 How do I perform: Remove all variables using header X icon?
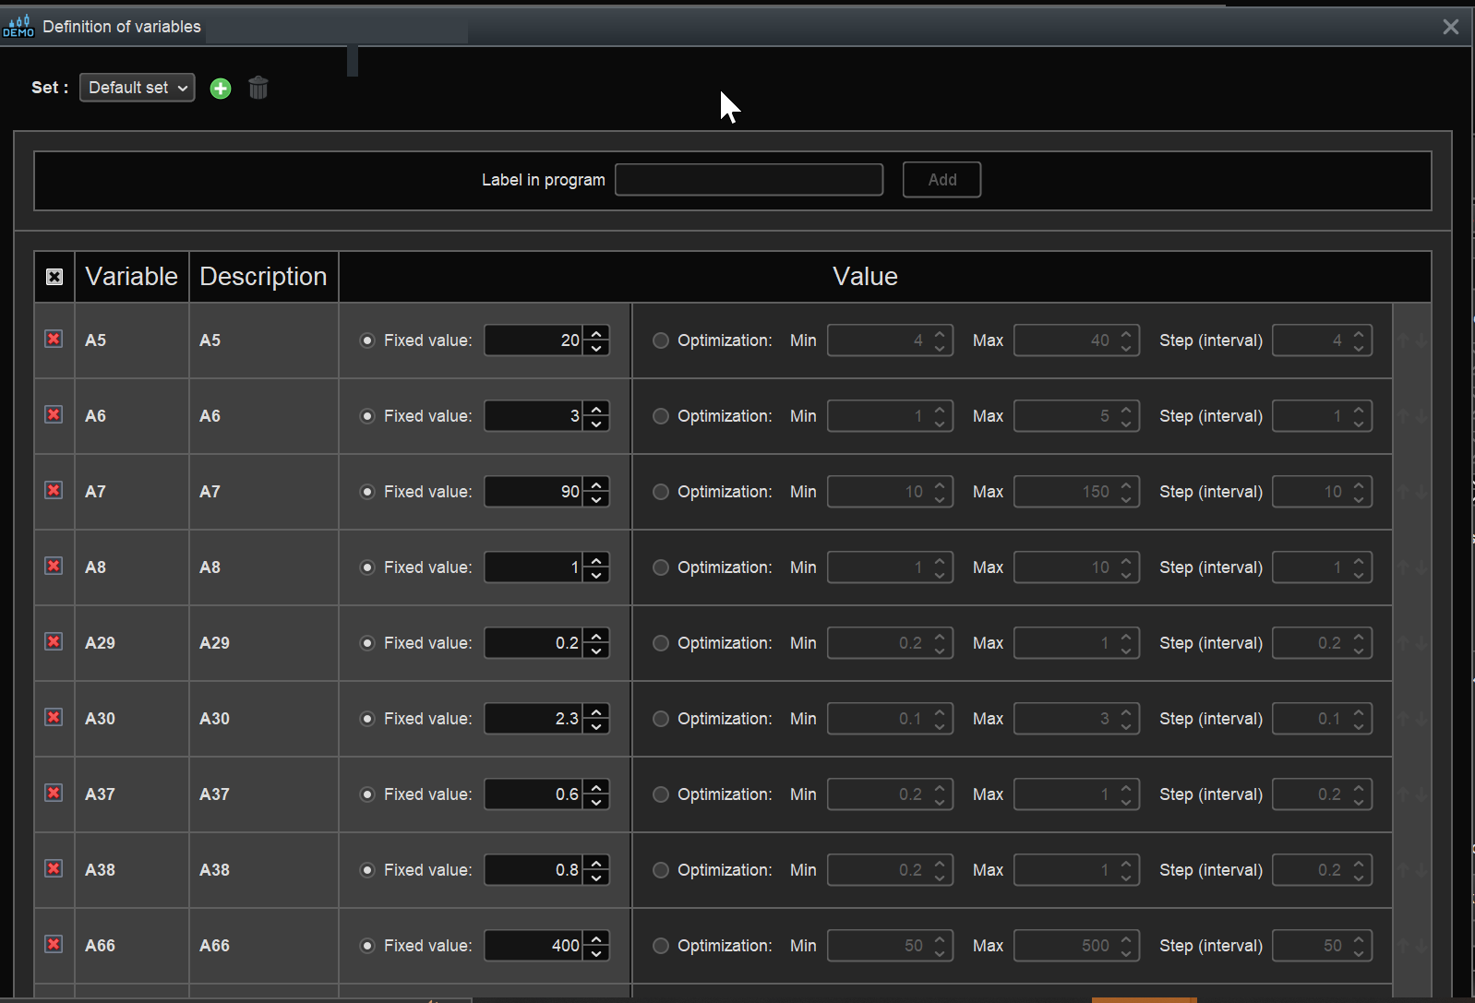point(54,277)
